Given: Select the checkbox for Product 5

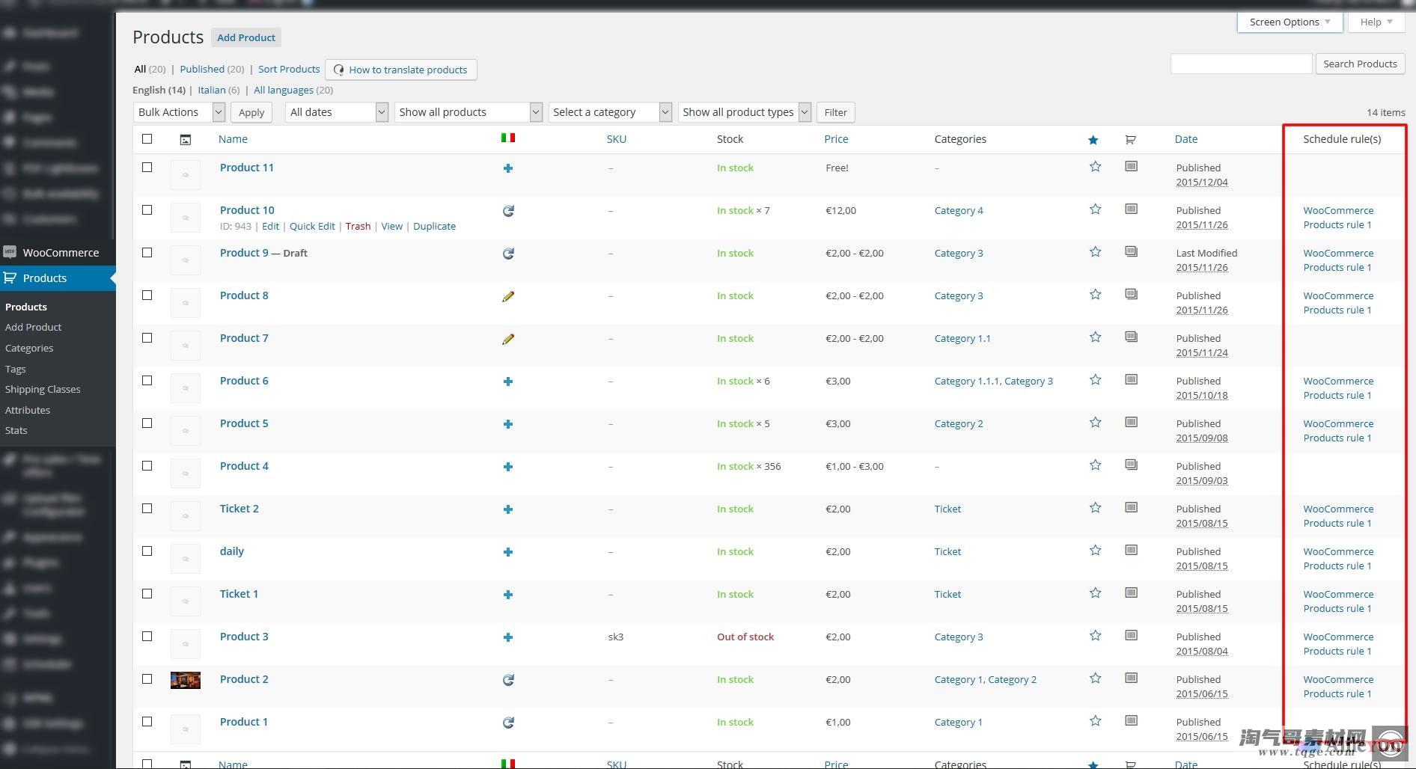Looking at the screenshot, I should tap(147, 423).
